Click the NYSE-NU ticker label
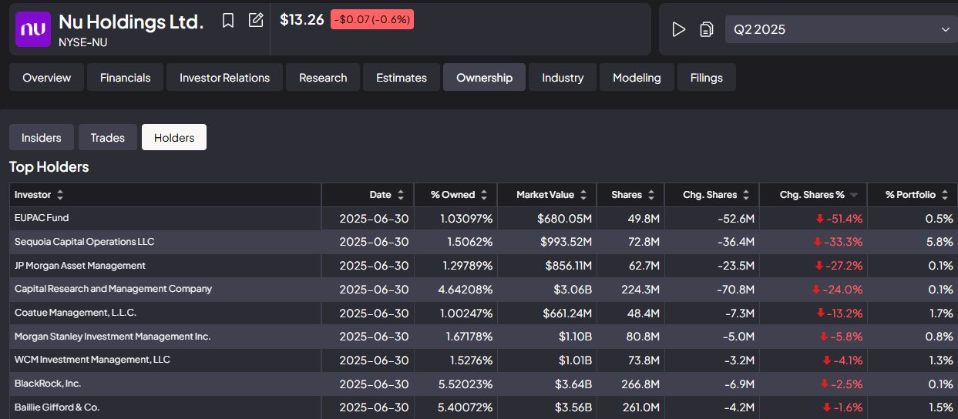 point(83,42)
